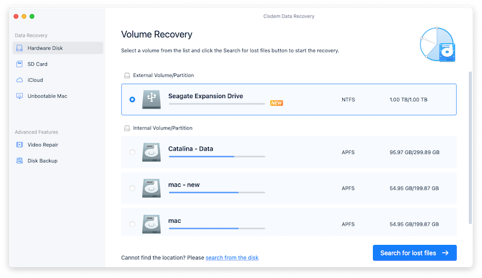Image resolution: width=482 pixels, height=278 pixels.
Task: Click the mac - new disk icon
Action: point(151,188)
